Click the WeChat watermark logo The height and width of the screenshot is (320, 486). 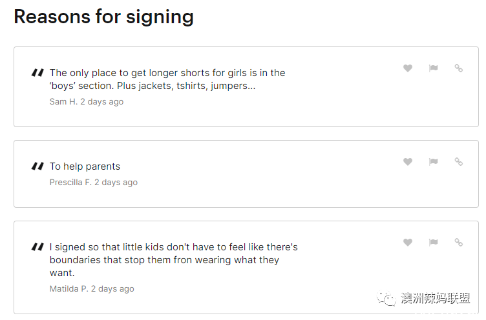[386, 298]
